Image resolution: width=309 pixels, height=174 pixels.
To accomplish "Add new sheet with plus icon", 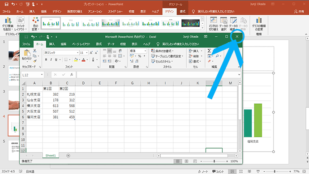I will pyautogui.click(x=68, y=156).
